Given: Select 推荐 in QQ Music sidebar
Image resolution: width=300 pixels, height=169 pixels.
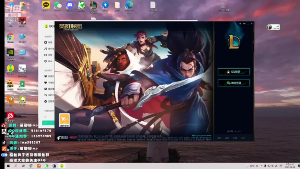Looking at the screenshot, I should (x=48, y=42).
